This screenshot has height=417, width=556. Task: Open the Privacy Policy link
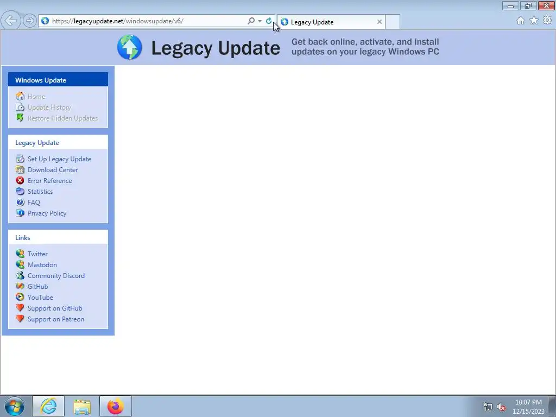tap(47, 213)
